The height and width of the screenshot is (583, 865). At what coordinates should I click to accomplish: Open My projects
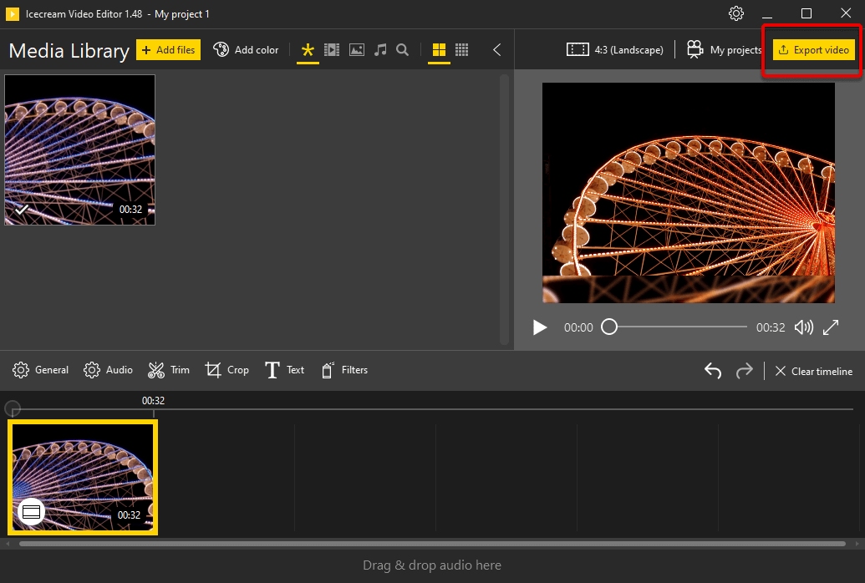[724, 49]
